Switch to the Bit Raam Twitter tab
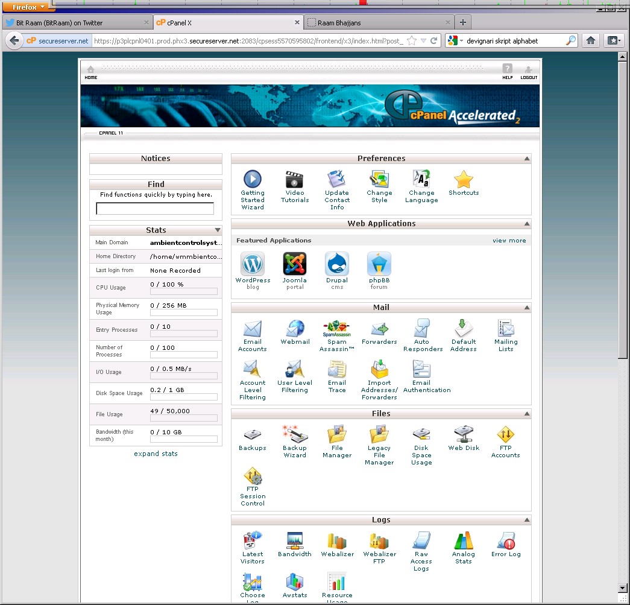This screenshot has height=605, width=630. 78,22
